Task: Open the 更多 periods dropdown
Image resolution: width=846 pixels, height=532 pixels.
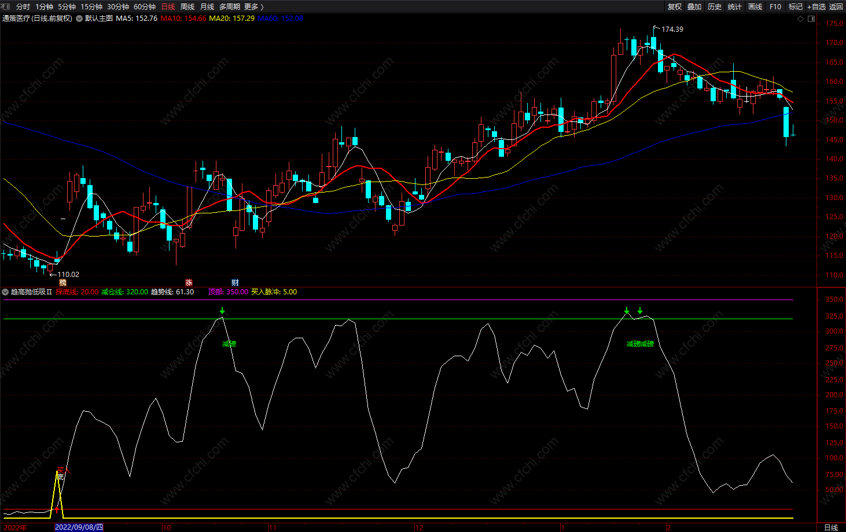Action: (254, 7)
